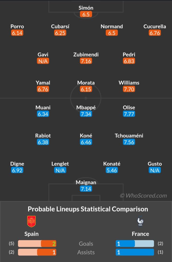Click the Lenglet player label
This screenshot has height=262, width=172.
coord(60,164)
